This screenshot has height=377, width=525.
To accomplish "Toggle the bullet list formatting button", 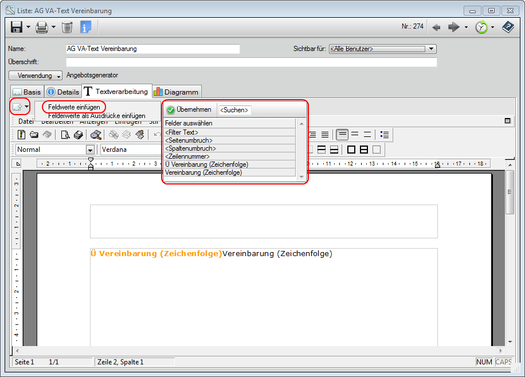I will pos(385,135).
